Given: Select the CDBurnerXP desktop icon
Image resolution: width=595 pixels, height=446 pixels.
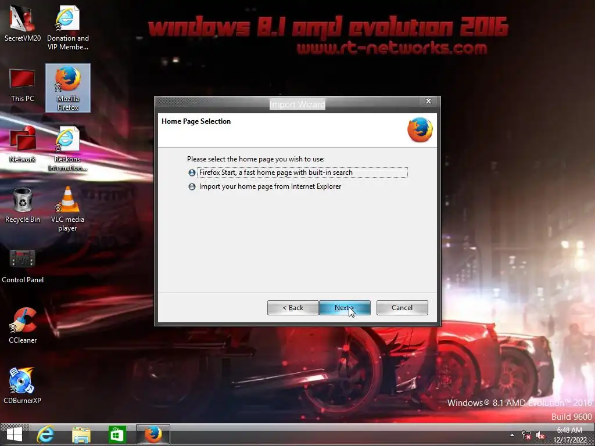Looking at the screenshot, I should pos(22,386).
